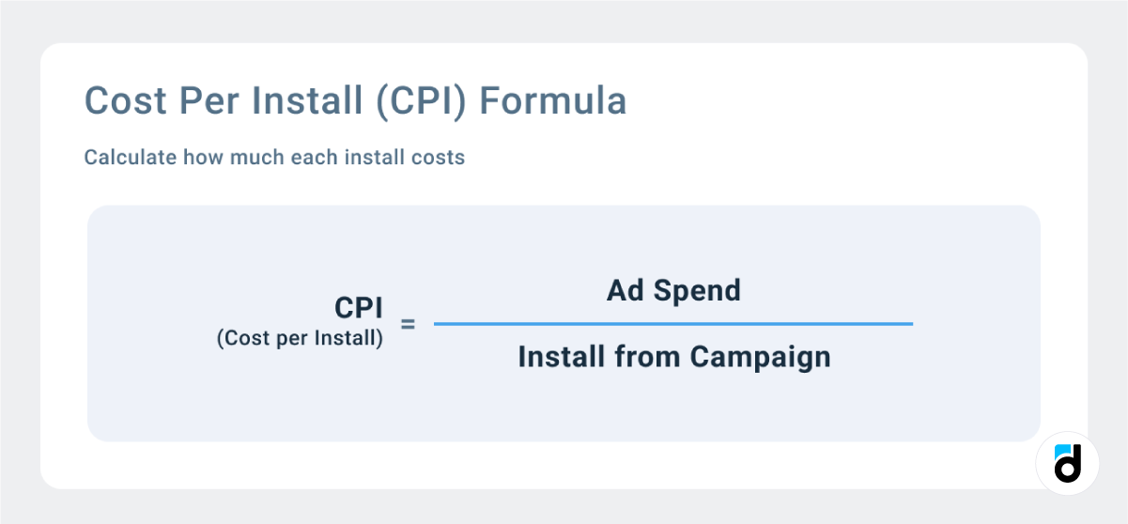Select the heading Cost Per Install (CPI) Formula
This screenshot has height=524, width=1128.
pyautogui.click(x=355, y=101)
